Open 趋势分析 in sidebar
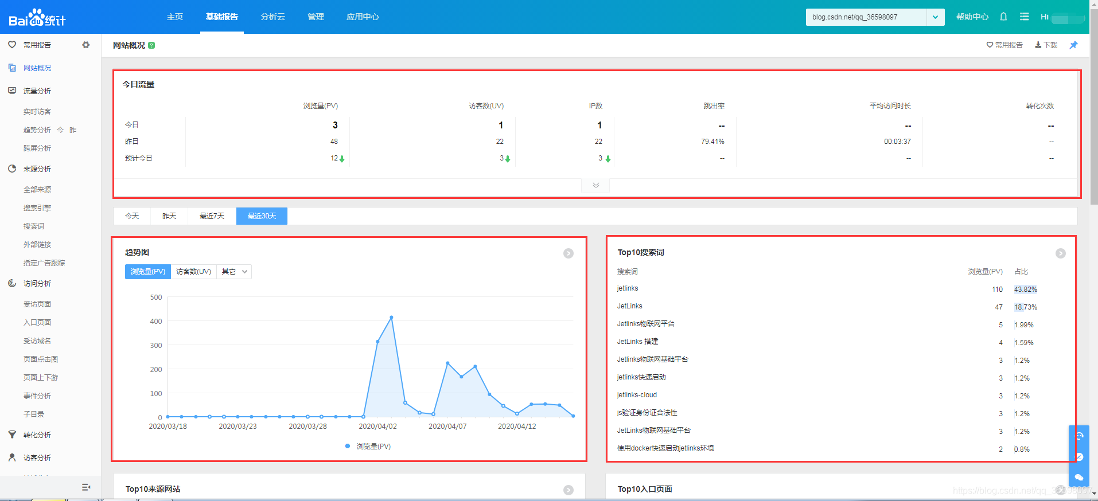This screenshot has width=1098, height=501. point(37,130)
